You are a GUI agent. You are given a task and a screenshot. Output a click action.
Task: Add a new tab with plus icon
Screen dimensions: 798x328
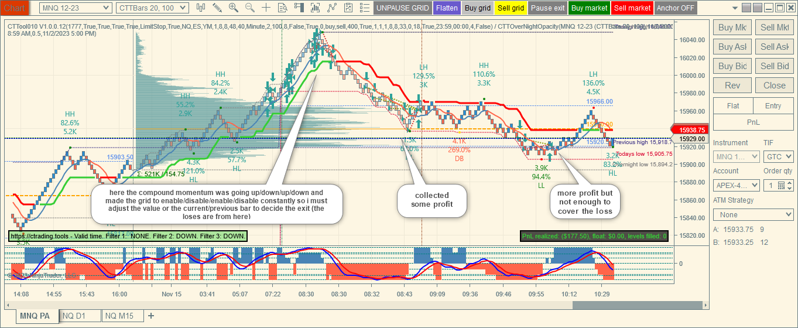151,316
